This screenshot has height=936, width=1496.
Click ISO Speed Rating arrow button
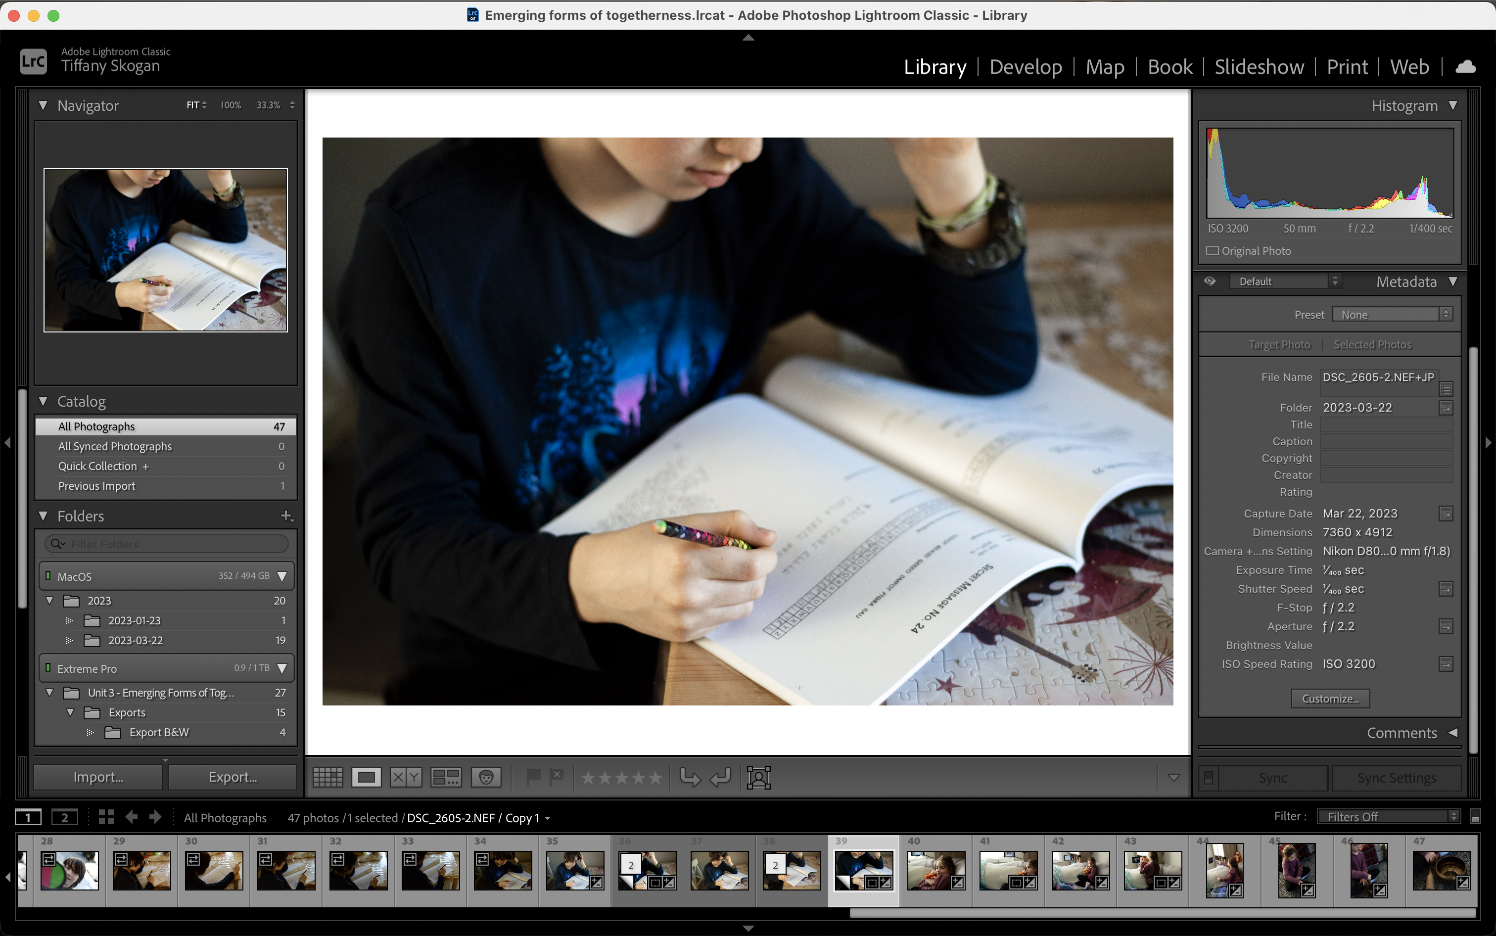click(1446, 664)
